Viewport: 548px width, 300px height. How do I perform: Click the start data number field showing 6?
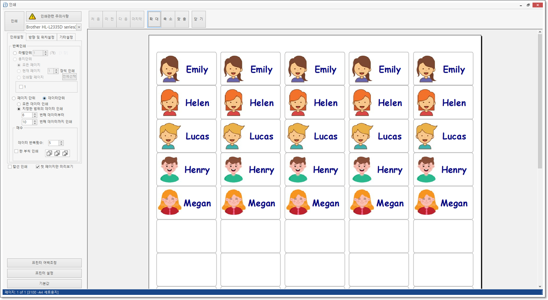(x=27, y=115)
